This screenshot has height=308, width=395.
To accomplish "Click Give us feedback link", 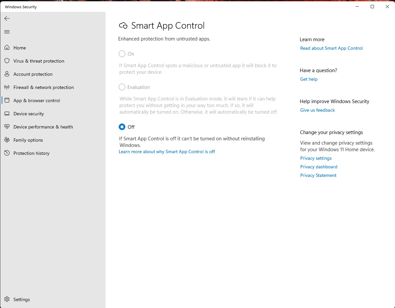I will [x=317, y=110].
